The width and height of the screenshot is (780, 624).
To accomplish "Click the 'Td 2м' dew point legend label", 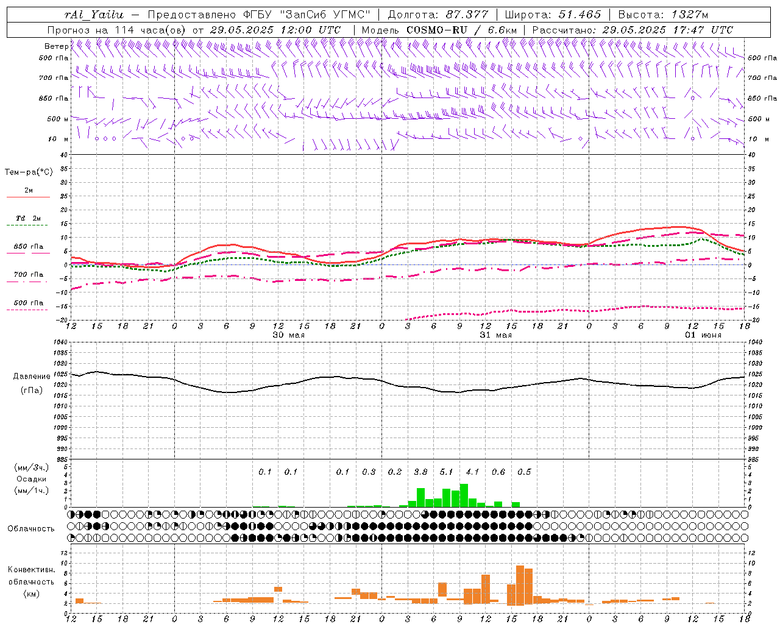I will point(29,218).
